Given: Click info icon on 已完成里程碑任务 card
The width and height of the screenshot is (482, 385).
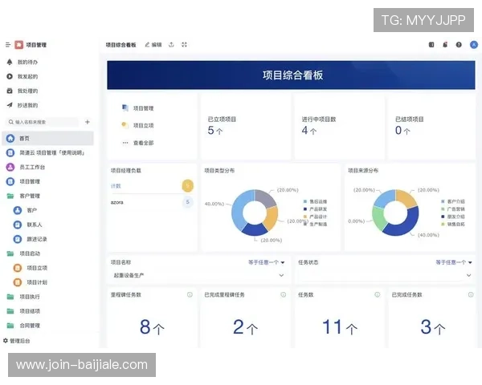Looking at the screenshot, I should click(284, 294).
